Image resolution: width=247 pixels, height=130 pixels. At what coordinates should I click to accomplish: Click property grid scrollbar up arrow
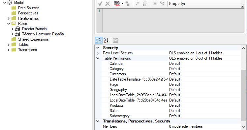pyautogui.click(x=243, y=48)
